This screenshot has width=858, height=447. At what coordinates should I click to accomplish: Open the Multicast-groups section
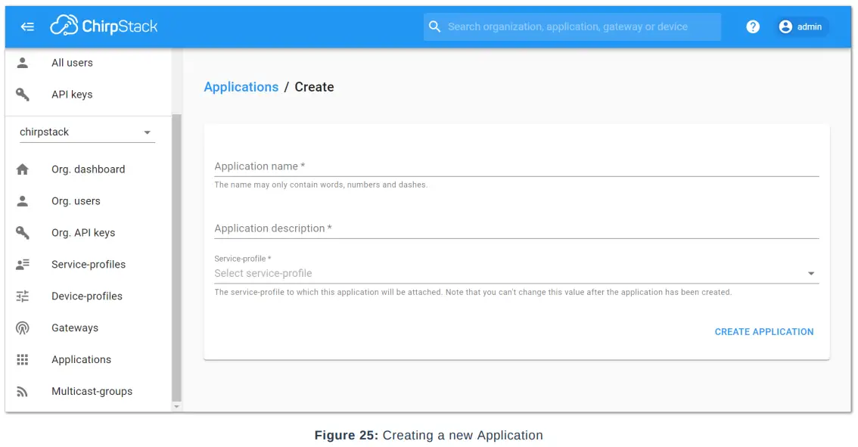[91, 391]
